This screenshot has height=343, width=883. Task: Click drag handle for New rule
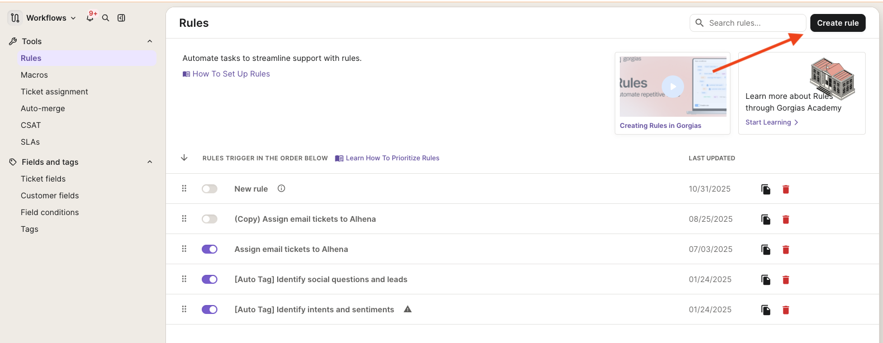pyautogui.click(x=184, y=188)
